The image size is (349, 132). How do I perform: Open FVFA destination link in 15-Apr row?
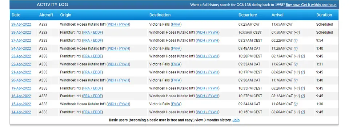[x=176, y=104]
